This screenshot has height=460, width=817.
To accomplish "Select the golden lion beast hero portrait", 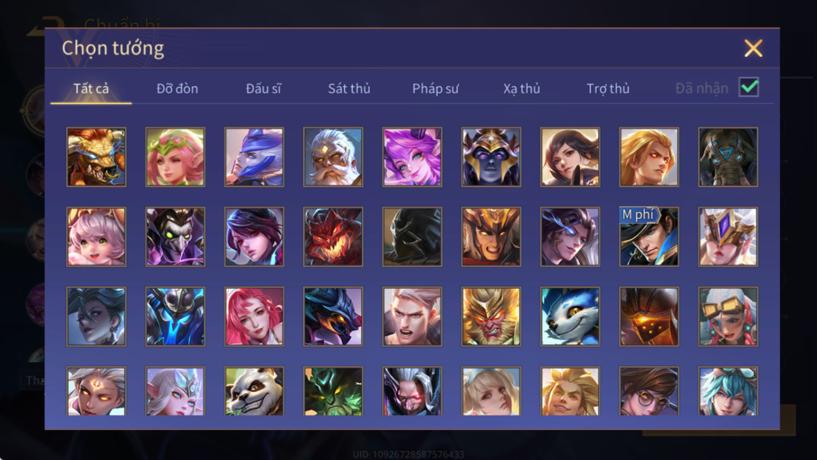I will (x=96, y=157).
